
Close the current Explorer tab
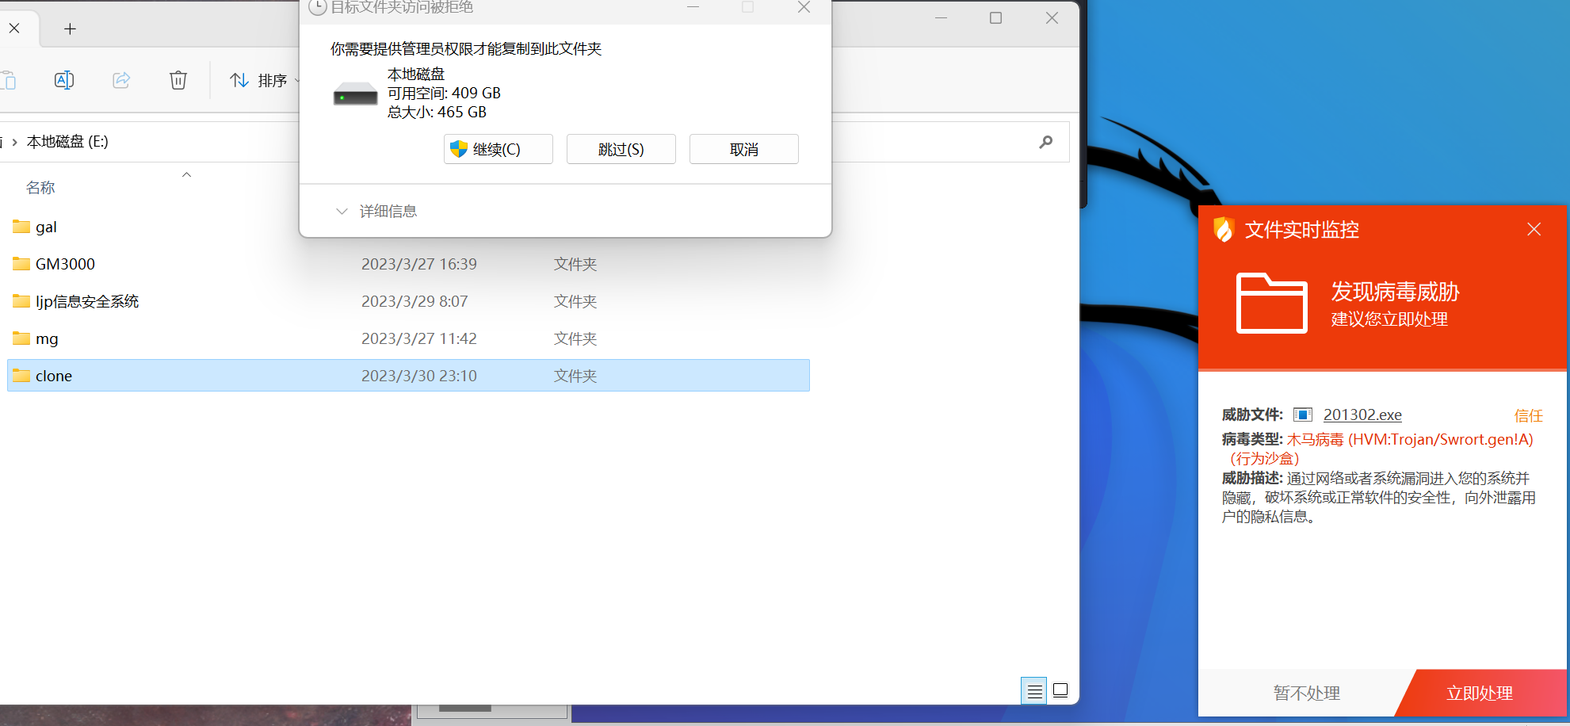14,29
